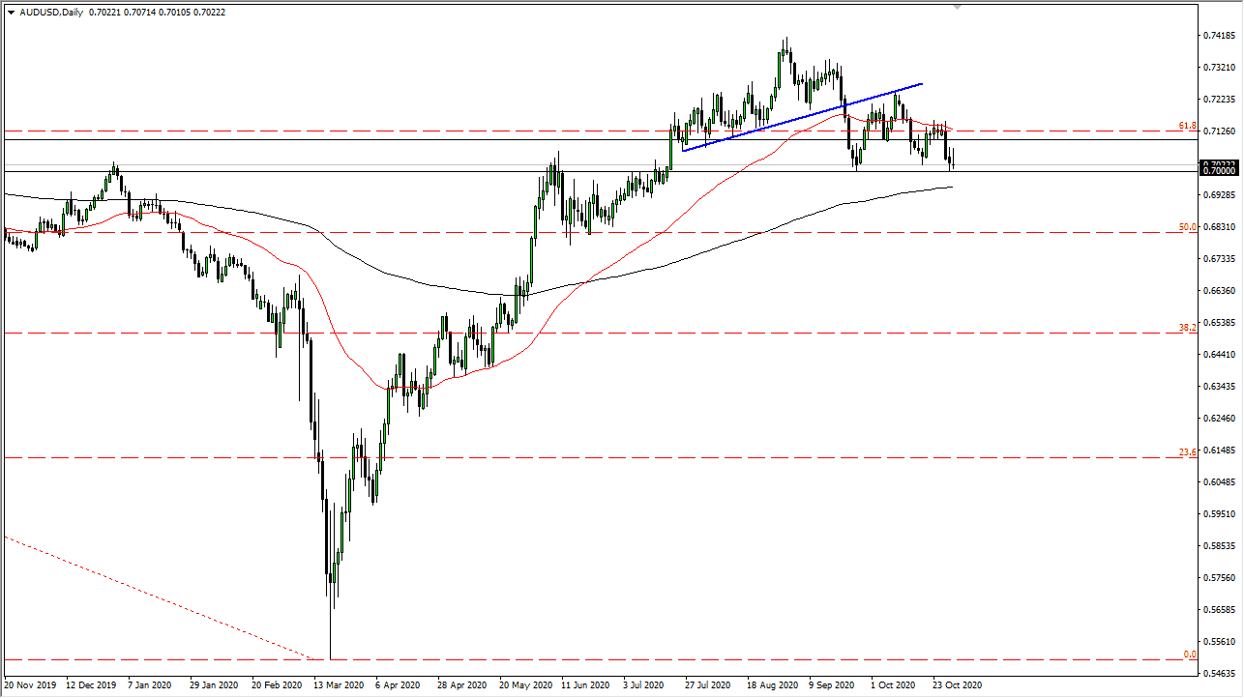
Task: Expand the AUDUSD,Daily symbol dropdown arrow
Action: pyautogui.click(x=11, y=12)
